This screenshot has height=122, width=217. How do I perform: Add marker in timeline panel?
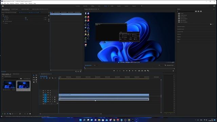[x=50, y=78]
